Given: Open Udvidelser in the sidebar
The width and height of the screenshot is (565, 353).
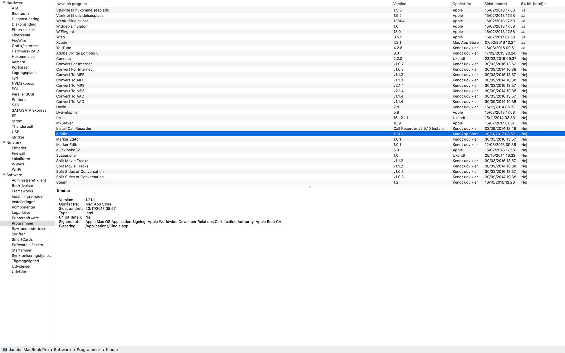Looking at the screenshot, I should tap(21, 266).
